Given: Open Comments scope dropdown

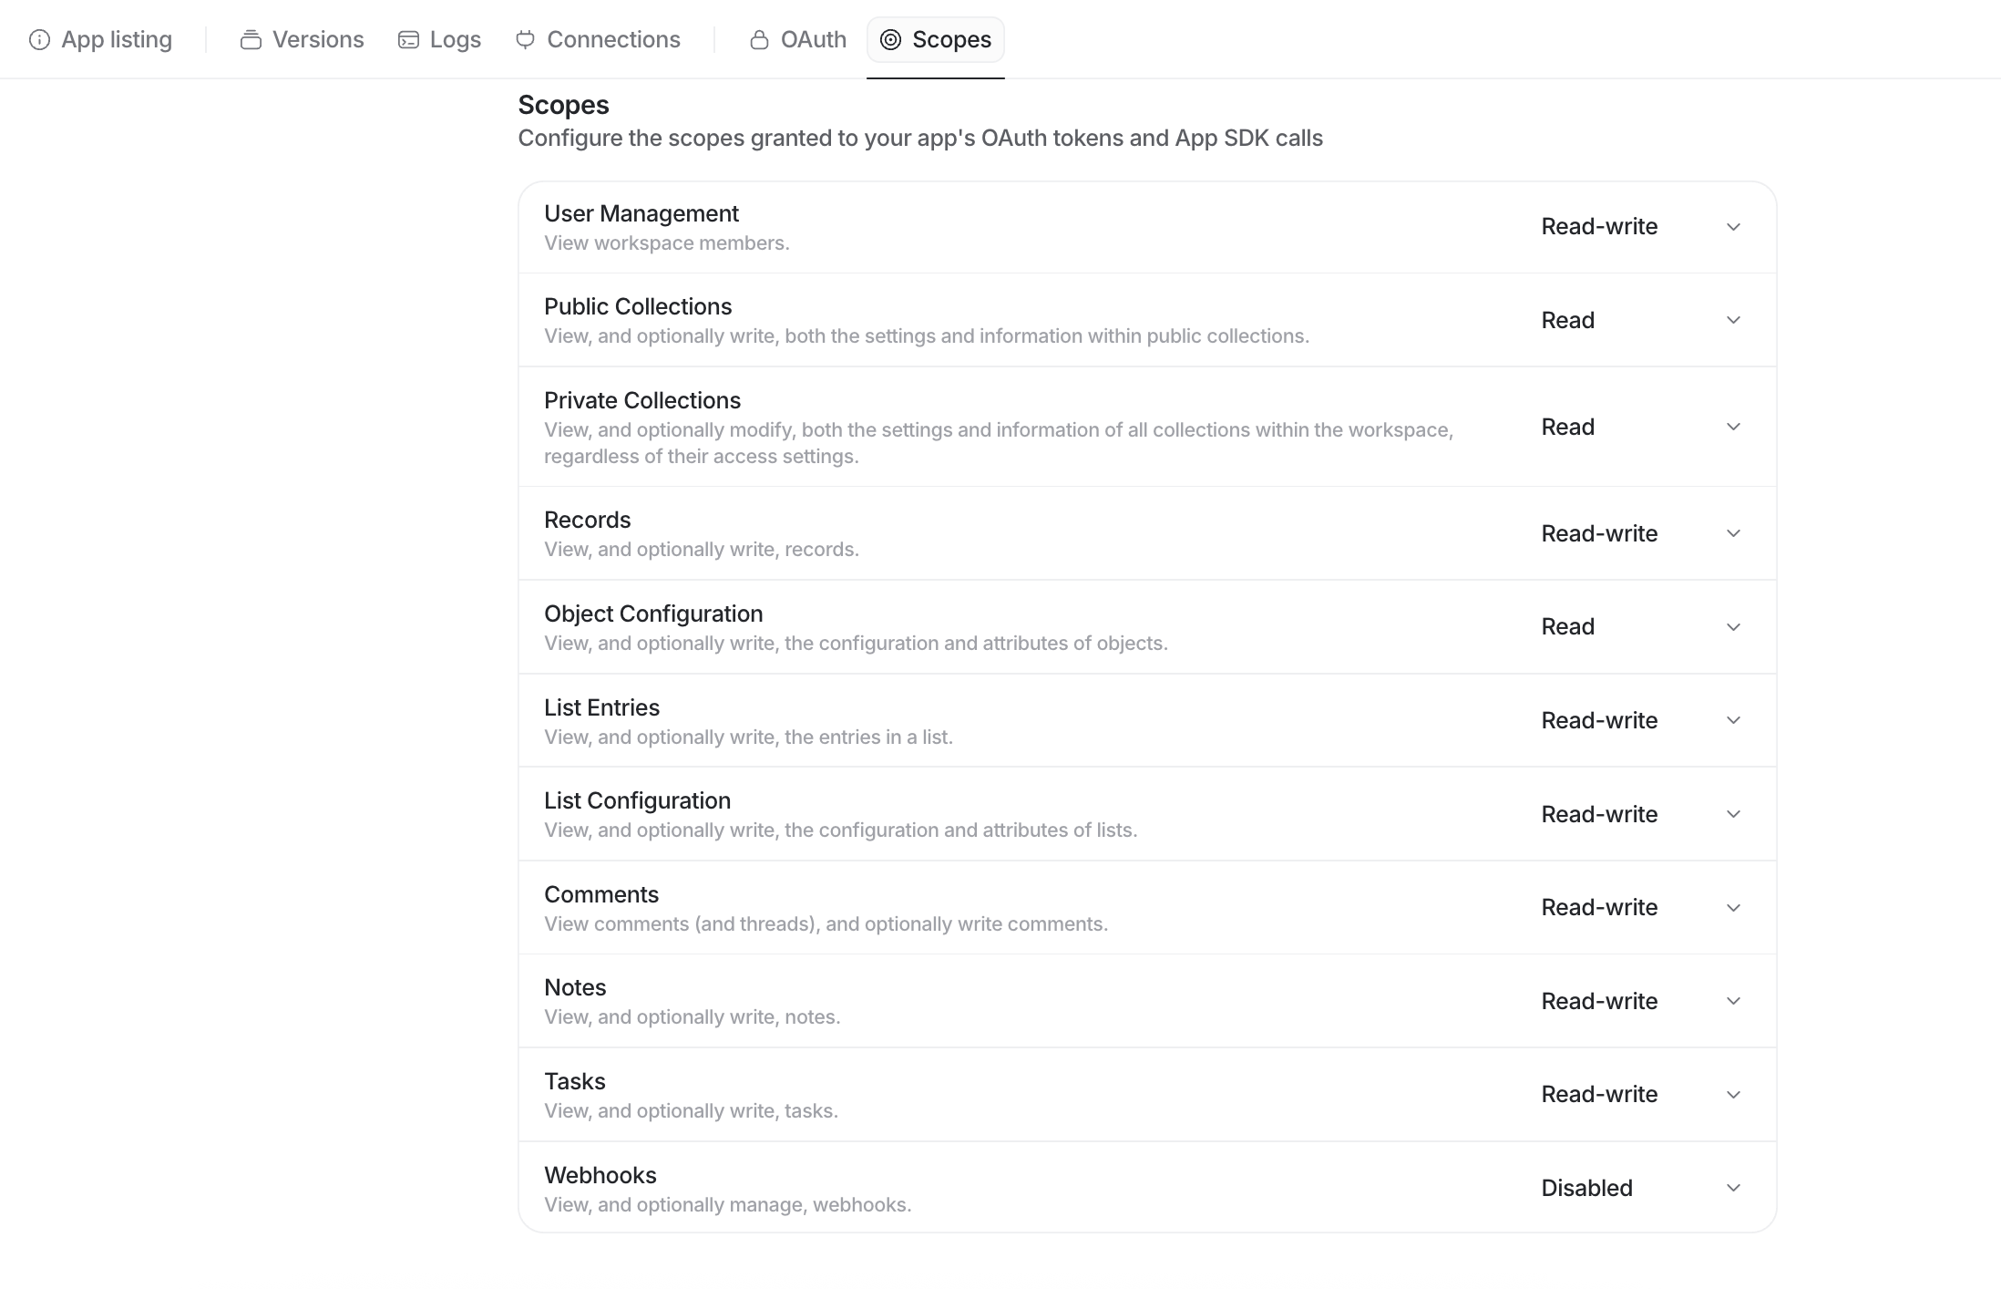Looking at the screenshot, I should click(x=1642, y=907).
